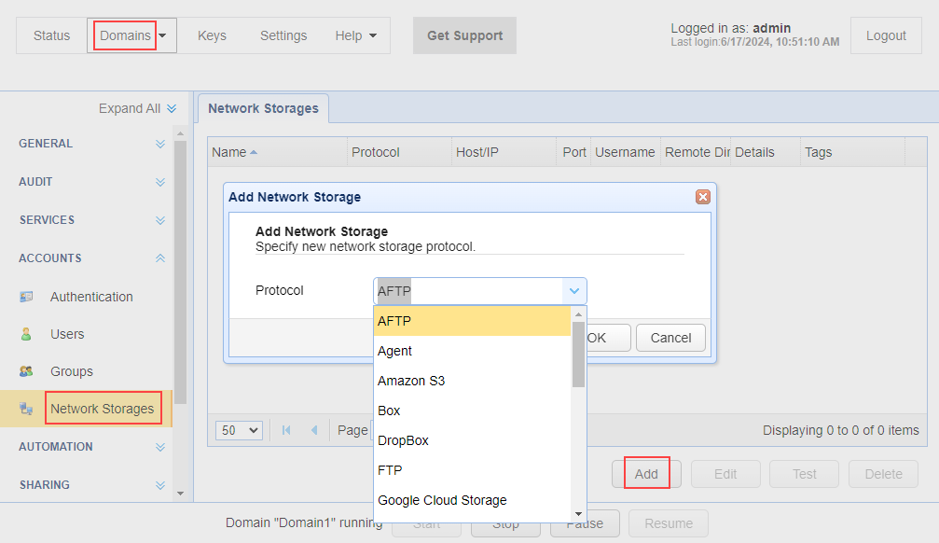Viewport: 939px width, 543px height.
Task: Switch to the Network Storages tab
Action: [x=263, y=108]
